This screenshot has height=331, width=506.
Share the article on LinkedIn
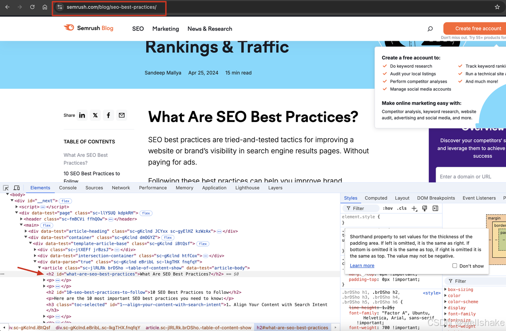coord(82,115)
